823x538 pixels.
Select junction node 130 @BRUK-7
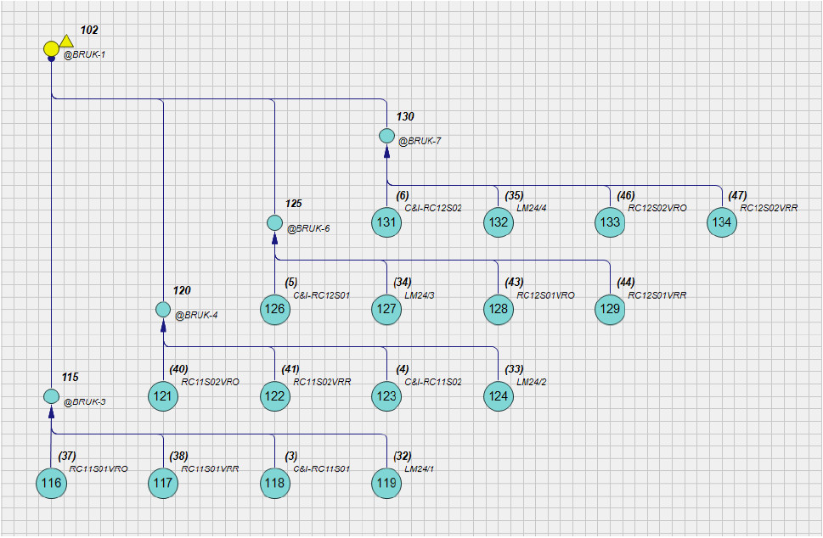point(386,136)
